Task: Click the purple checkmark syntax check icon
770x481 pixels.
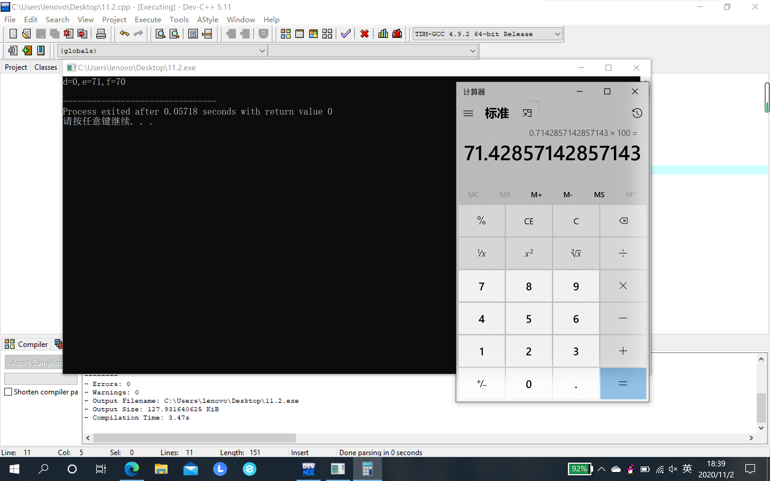Action: pyautogui.click(x=346, y=34)
